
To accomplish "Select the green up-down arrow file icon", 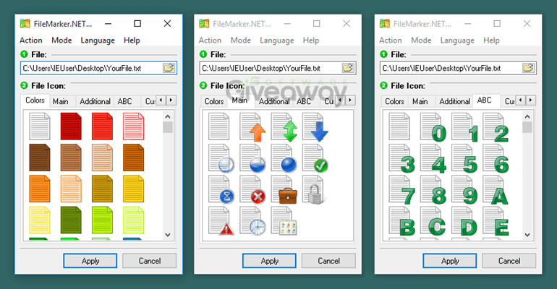I will point(284,127).
